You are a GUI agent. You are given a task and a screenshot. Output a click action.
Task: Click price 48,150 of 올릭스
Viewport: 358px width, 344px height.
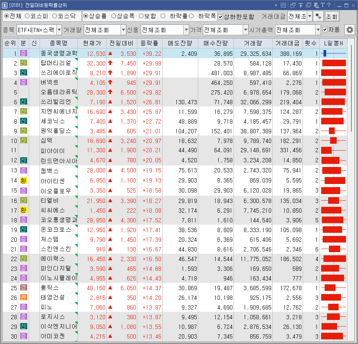(x=96, y=288)
